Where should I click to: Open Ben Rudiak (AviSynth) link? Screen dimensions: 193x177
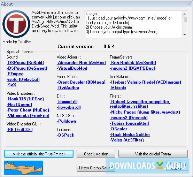(x=133, y=63)
